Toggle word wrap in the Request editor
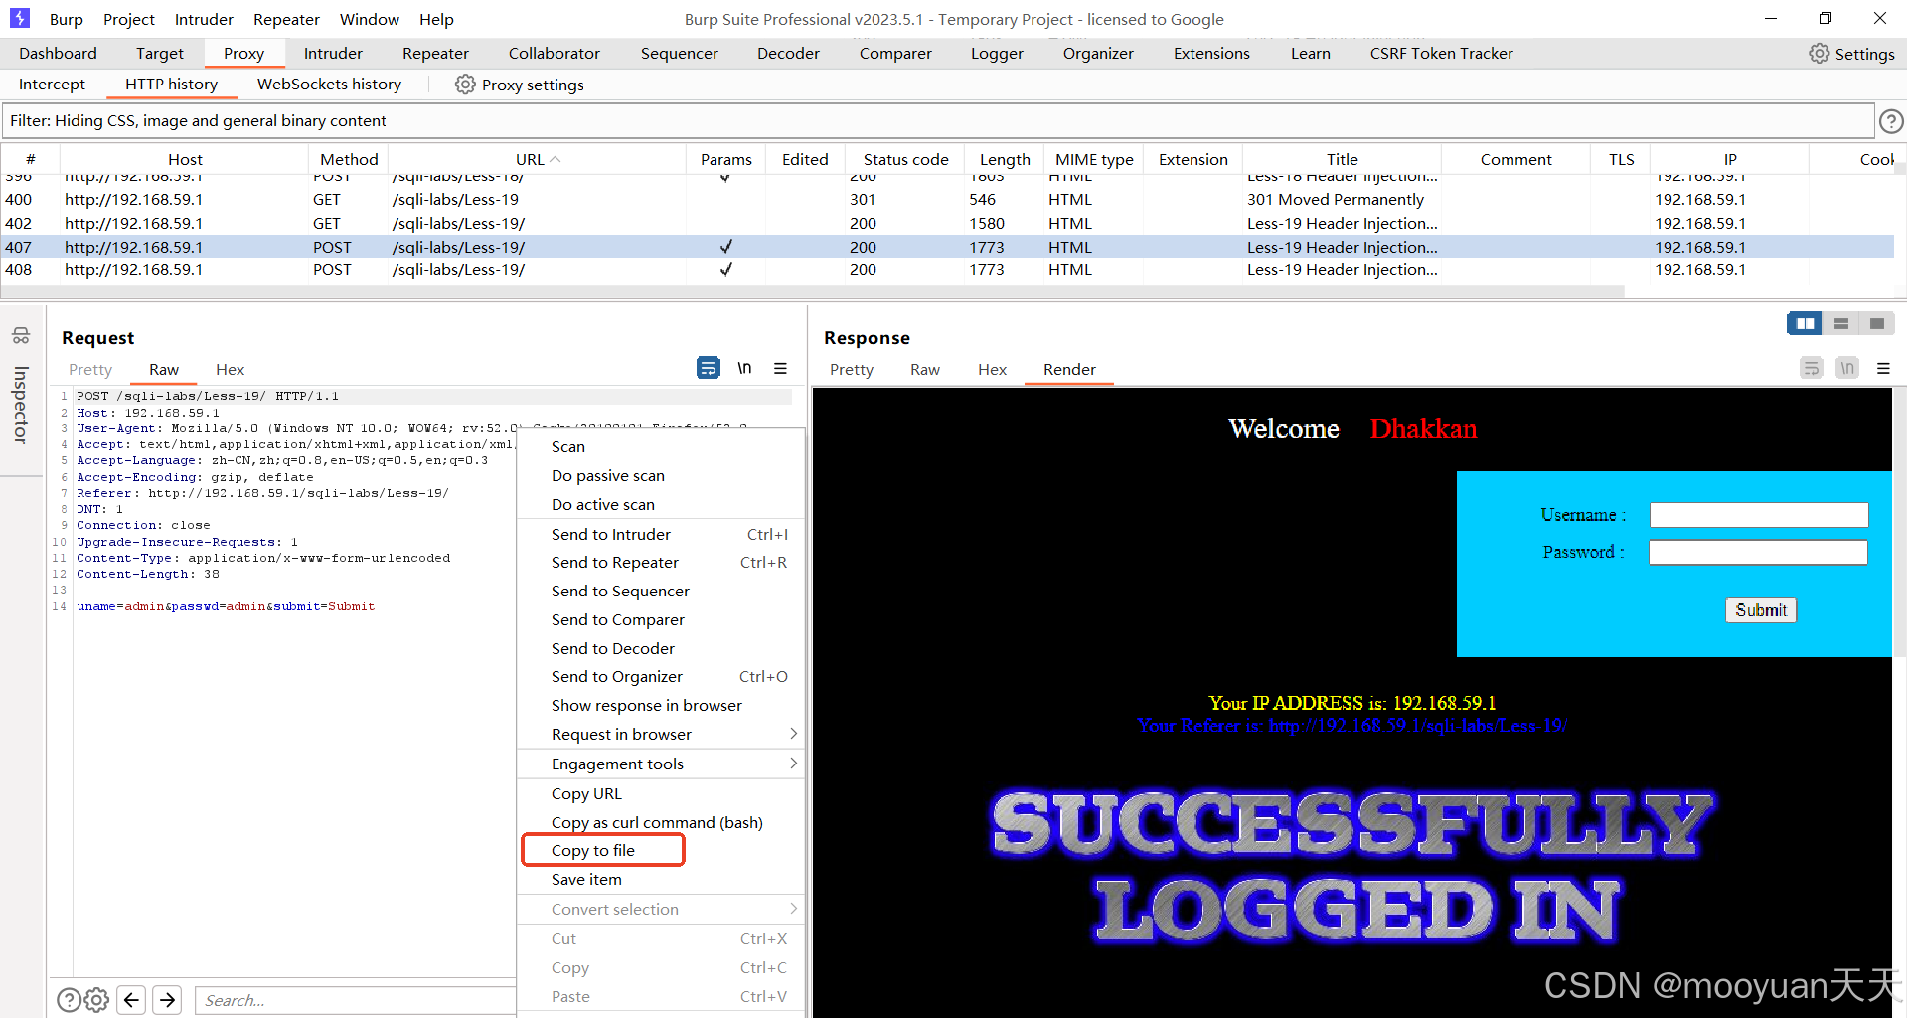1908x1018 pixels. tap(709, 368)
